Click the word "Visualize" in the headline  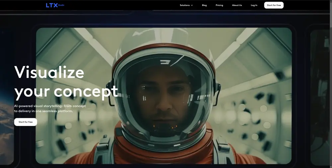coord(49,72)
